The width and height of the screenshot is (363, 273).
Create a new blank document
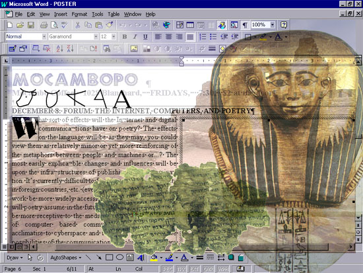(x=10, y=25)
